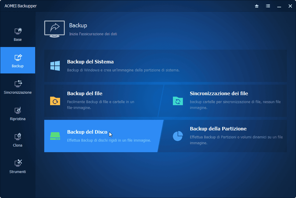Click the blue pie chart partition icon
296x198 pixels.
tap(178, 136)
